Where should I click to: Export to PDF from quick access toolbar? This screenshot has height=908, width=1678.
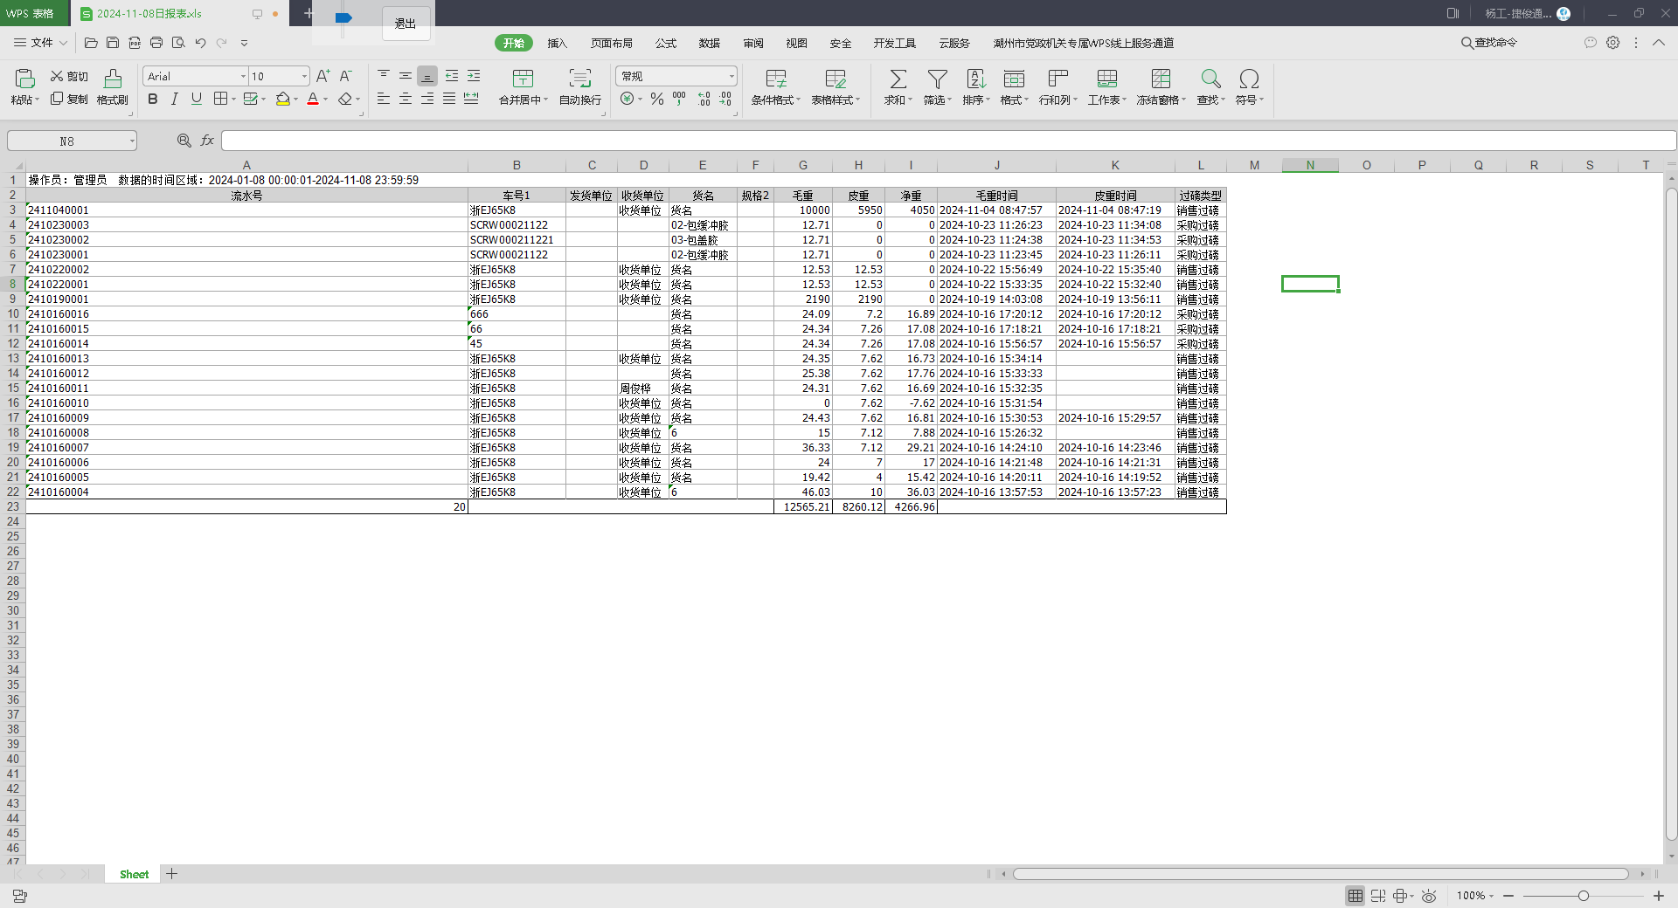[135, 43]
